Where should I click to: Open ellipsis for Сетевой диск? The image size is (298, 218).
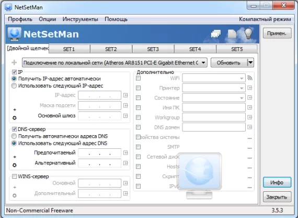pyautogui.click(x=250, y=158)
